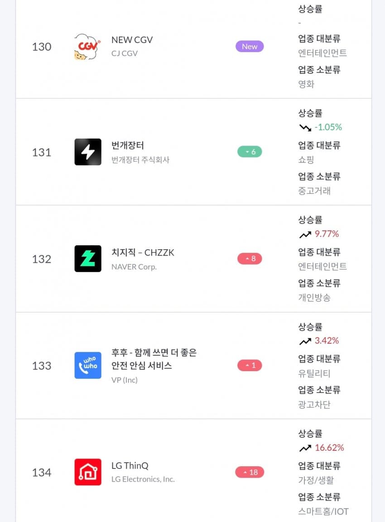Select the 치지직 CHZZK green Z icon
Viewport: 385px width, 522px height.
87,259
